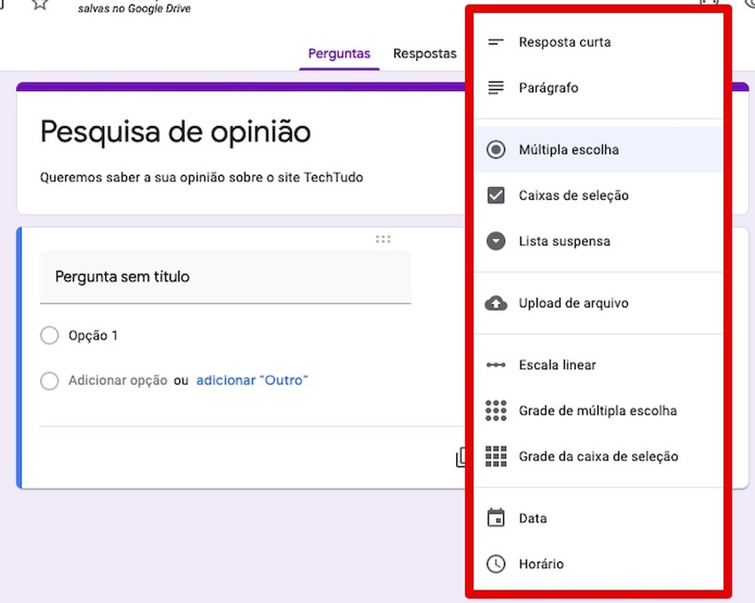Click the Data calendar icon
This screenshot has height=603, width=755.
coord(496,518)
